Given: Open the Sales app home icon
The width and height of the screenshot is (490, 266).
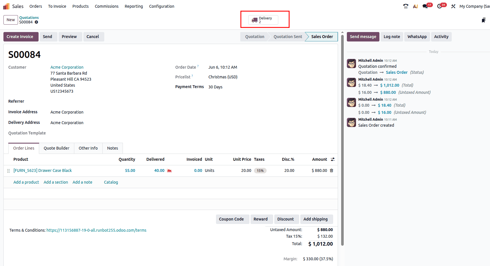Looking at the screenshot, I should pos(6,6).
